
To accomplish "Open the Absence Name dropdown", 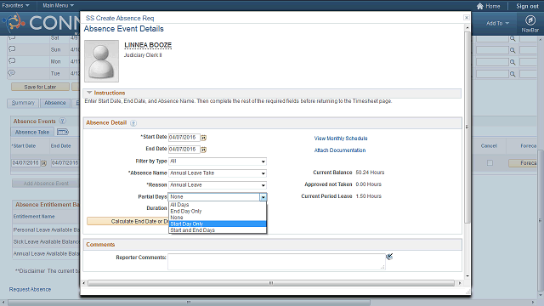I will [218, 173].
